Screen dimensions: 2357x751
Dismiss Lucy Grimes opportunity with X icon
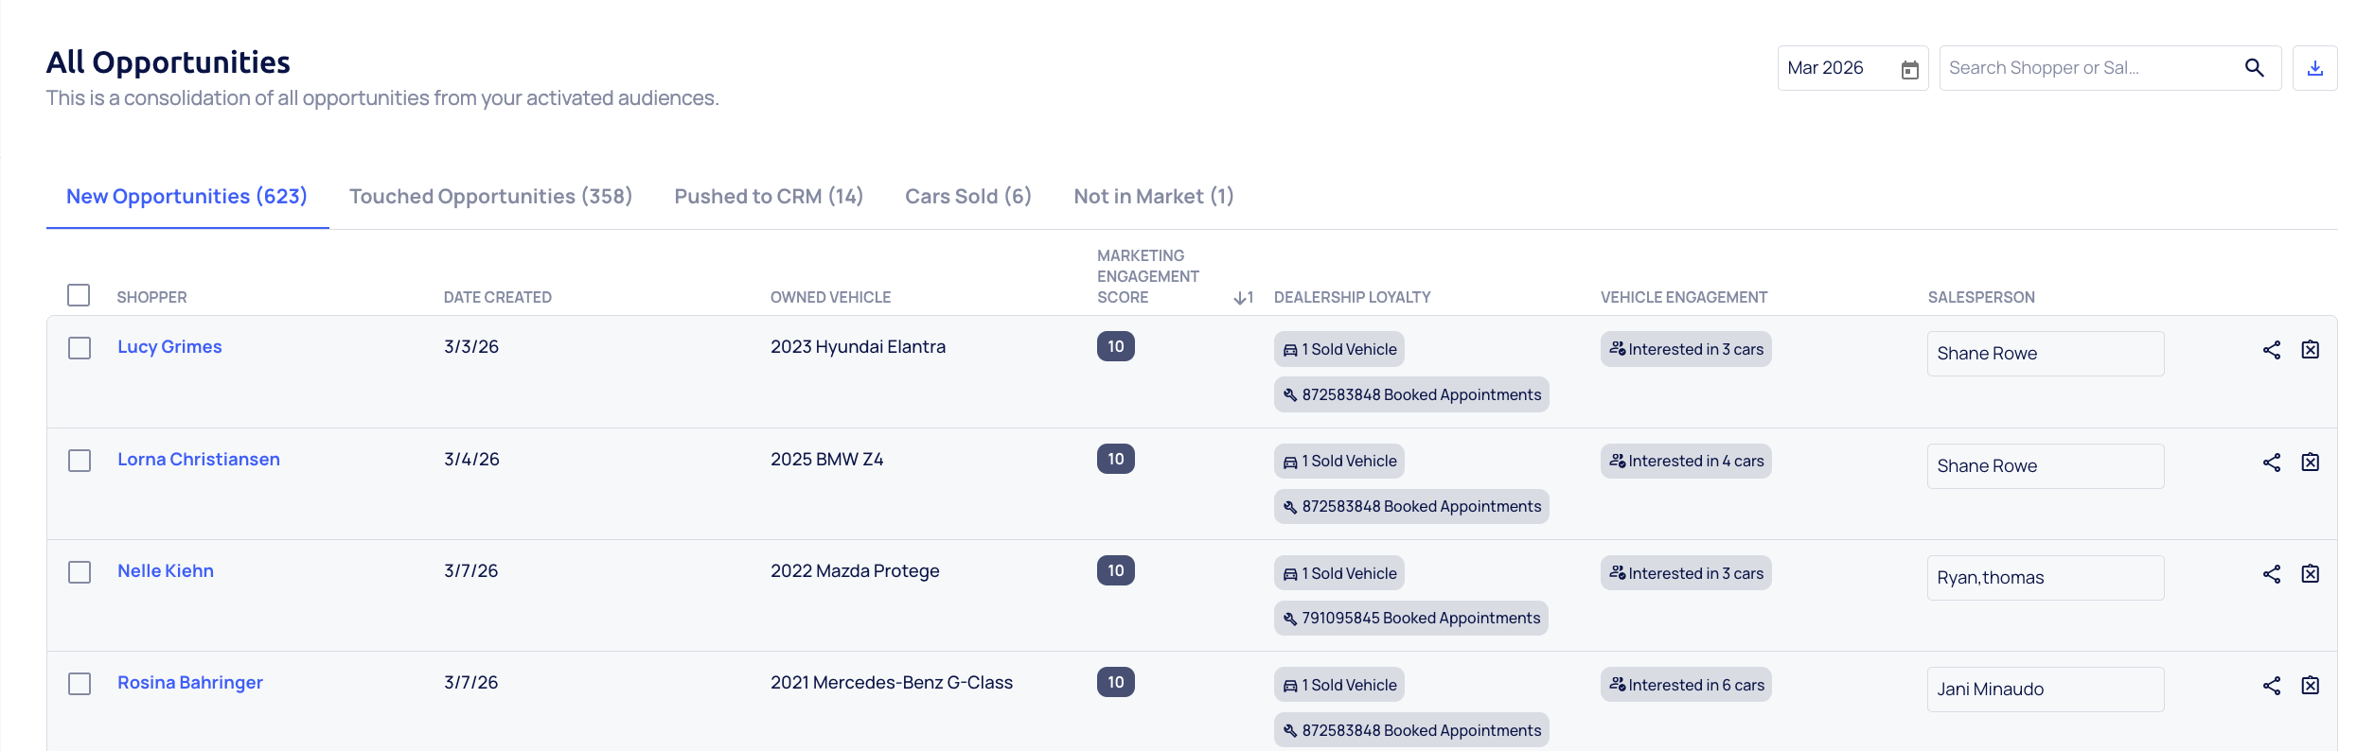(x=2310, y=350)
